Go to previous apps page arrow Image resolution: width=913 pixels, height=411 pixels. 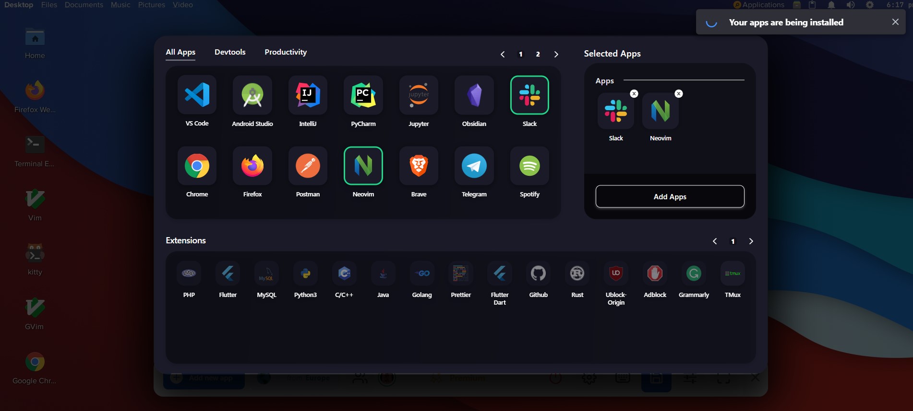(503, 54)
